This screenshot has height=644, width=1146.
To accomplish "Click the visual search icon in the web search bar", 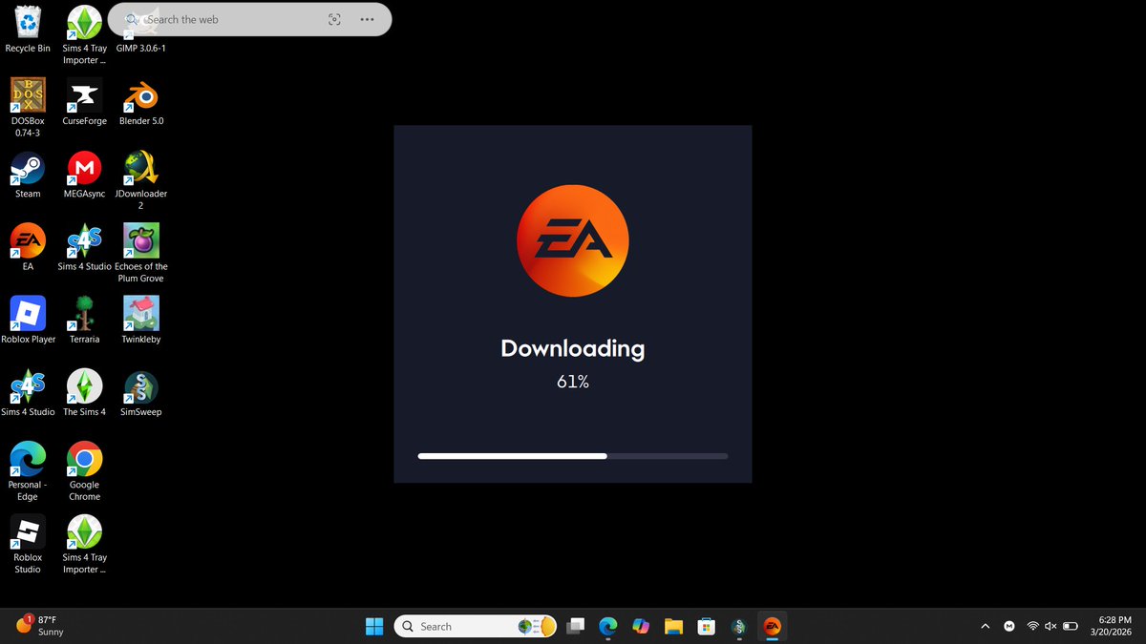I will pyautogui.click(x=334, y=19).
